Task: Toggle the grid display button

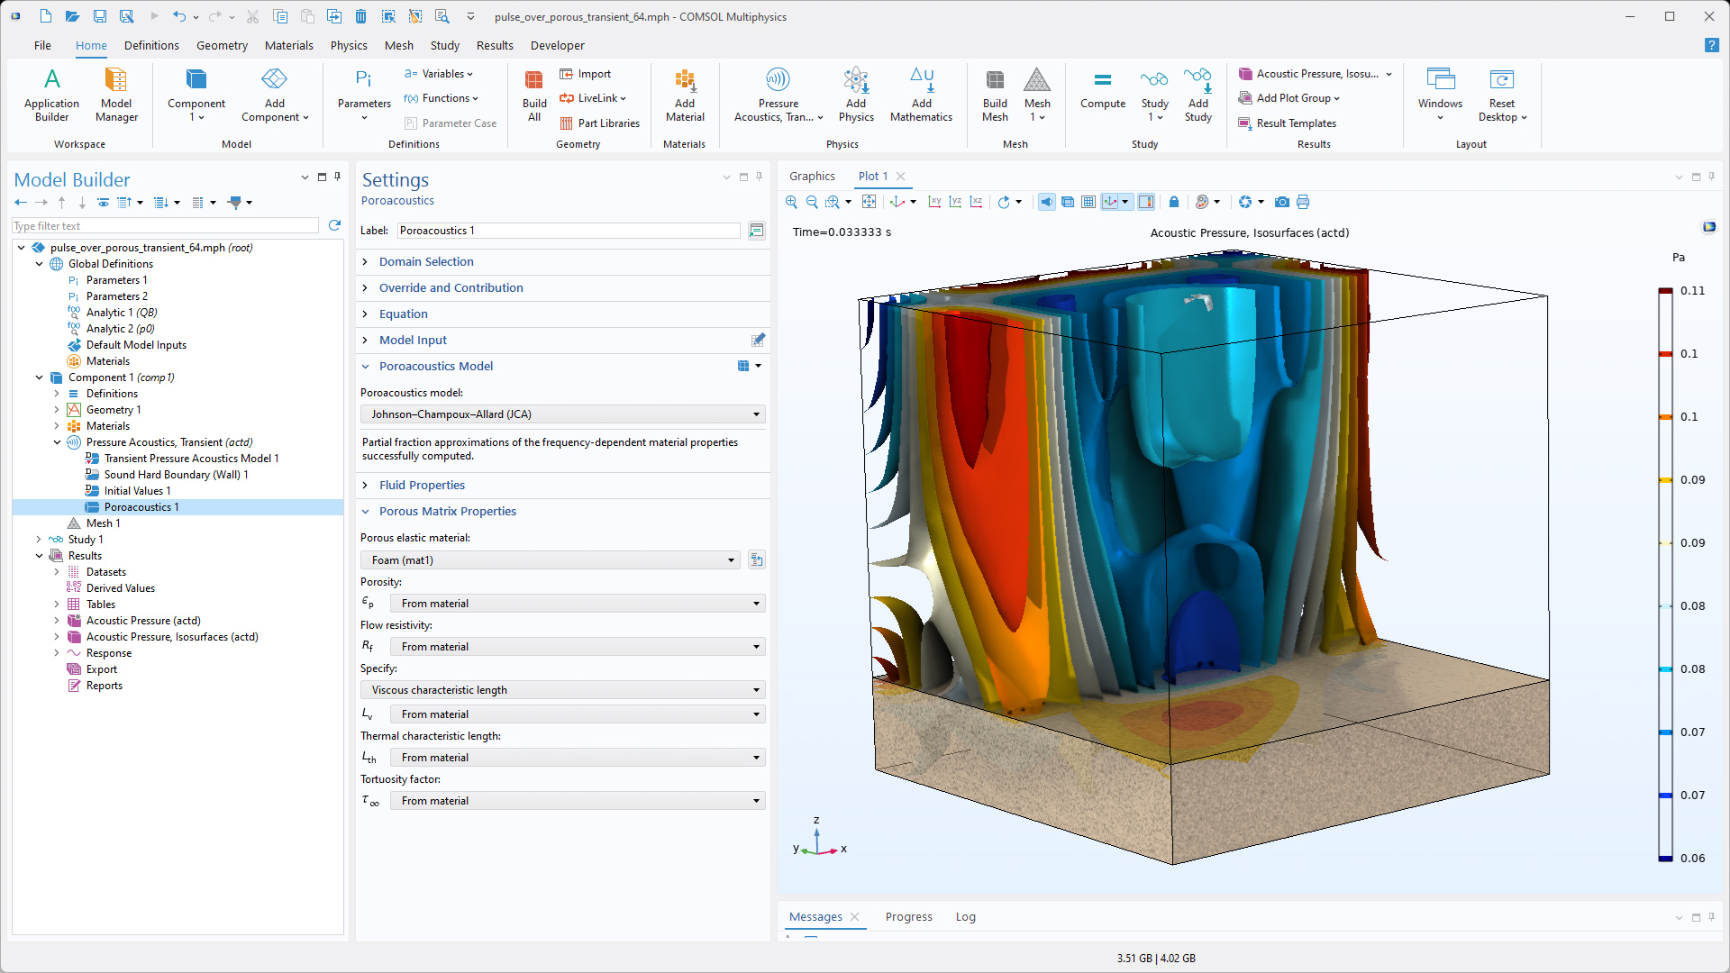Action: 1088,202
